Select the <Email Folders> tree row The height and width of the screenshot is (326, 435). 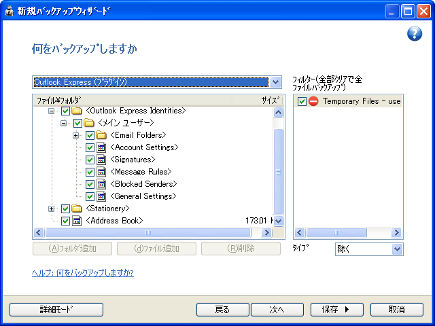point(138,135)
